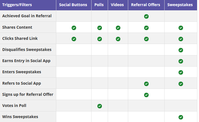This screenshot has width=199, height=122.
Task: Select the Sweepstakes column header
Action: [x=180, y=5]
